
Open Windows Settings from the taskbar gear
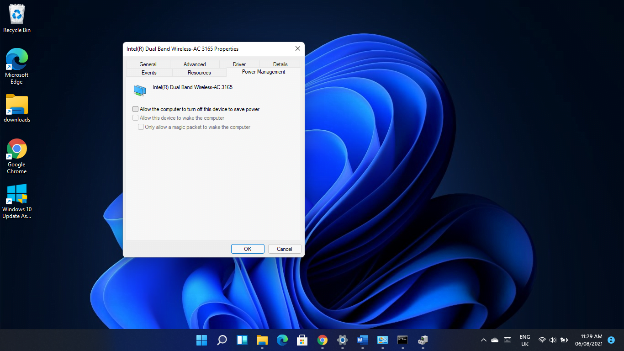(342, 340)
